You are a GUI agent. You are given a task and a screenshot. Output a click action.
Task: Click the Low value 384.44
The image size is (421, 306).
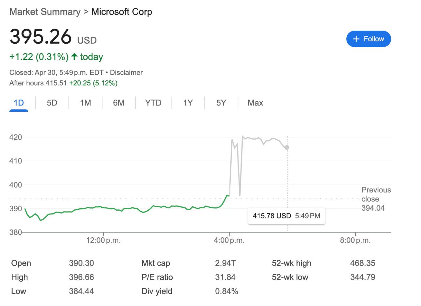point(81,291)
